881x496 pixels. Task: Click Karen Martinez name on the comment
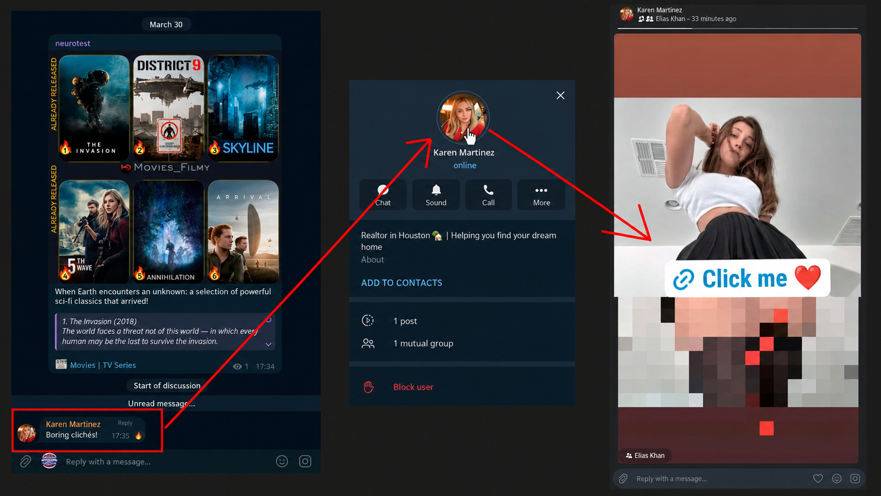pos(73,424)
